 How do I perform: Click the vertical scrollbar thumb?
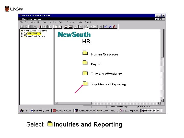pyautogui.click(x=162, y=45)
